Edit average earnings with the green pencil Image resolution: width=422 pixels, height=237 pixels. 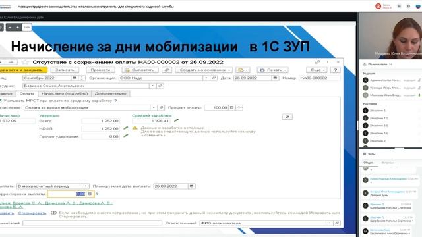[x=176, y=120]
